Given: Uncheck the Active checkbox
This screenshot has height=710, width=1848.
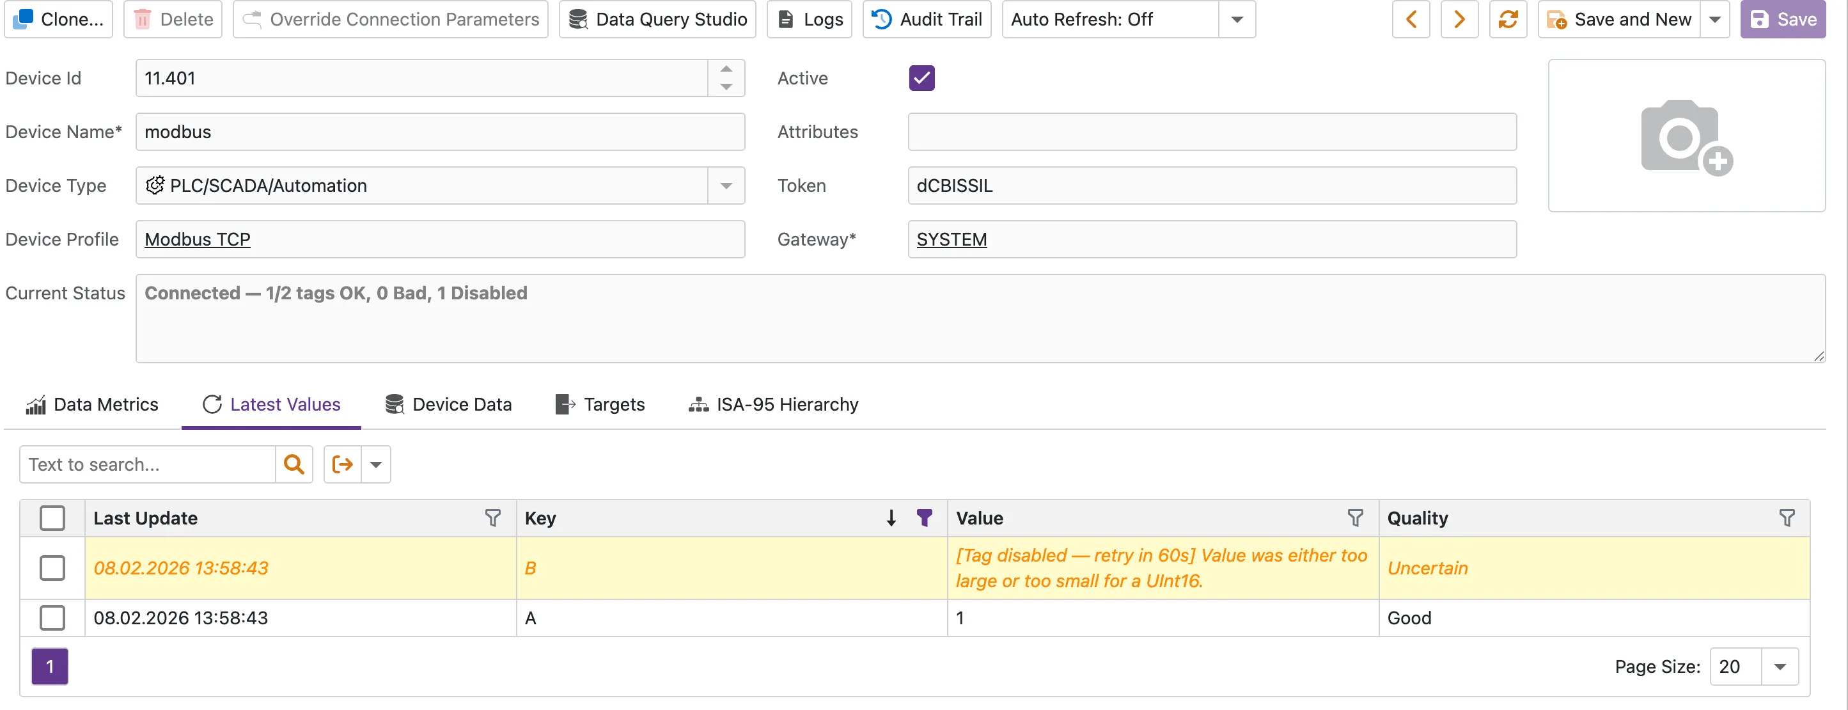Looking at the screenshot, I should 921,77.
